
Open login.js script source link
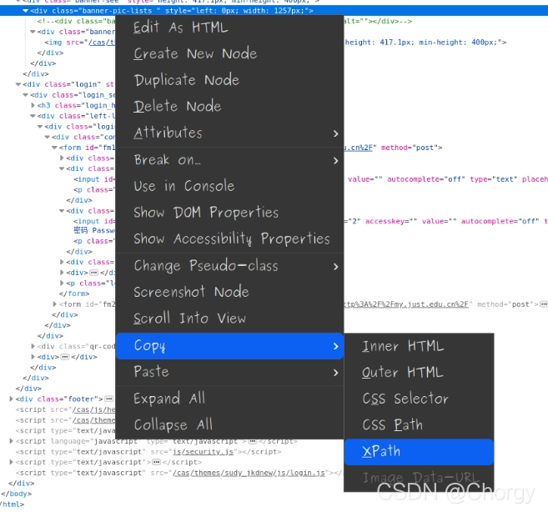pyautogui.click(x=249, y=473)
